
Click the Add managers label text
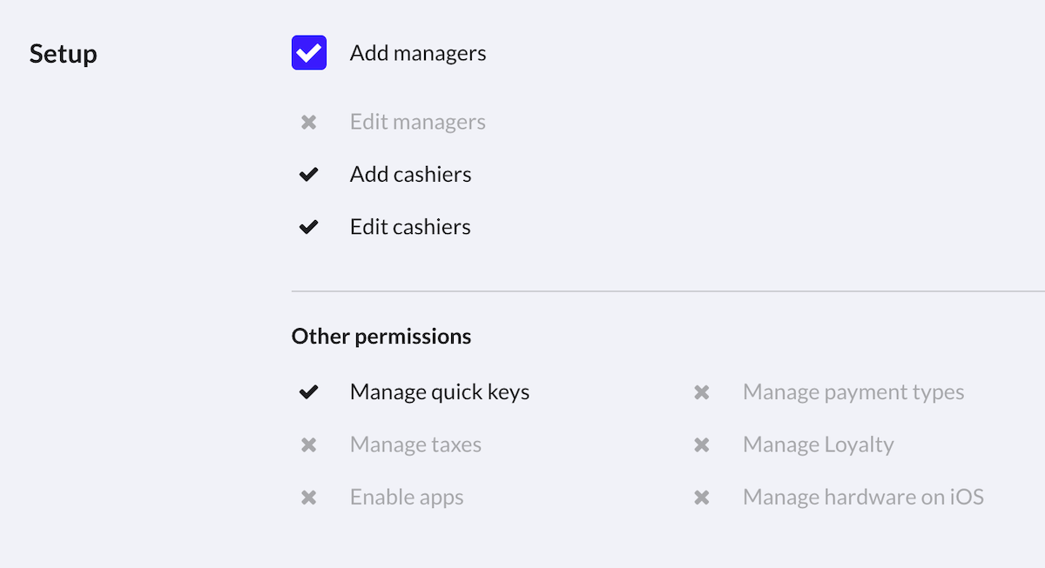click(x=418, y=52)
